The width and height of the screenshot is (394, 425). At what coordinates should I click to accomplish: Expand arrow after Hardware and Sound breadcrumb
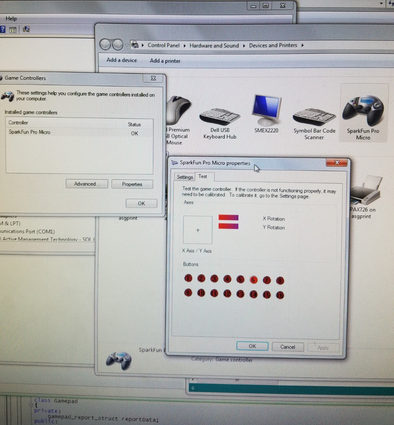click(244, 46)
